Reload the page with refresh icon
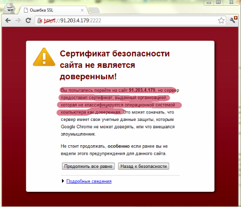Viewport: 241px width, 207px height. [x=28, y=20]
